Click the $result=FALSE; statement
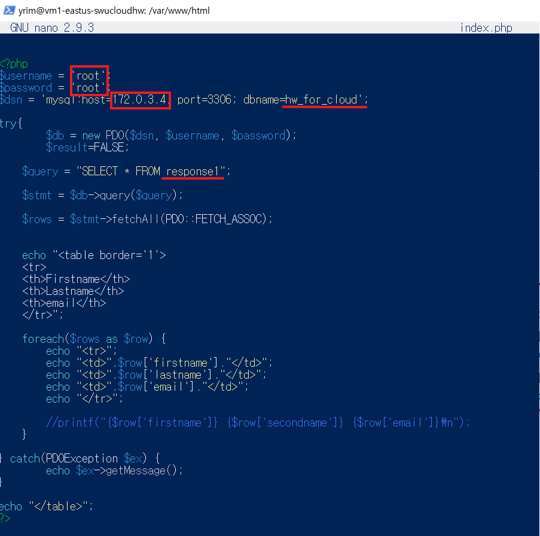The height and width of the screenshot is (536, 540). [87, 147]
